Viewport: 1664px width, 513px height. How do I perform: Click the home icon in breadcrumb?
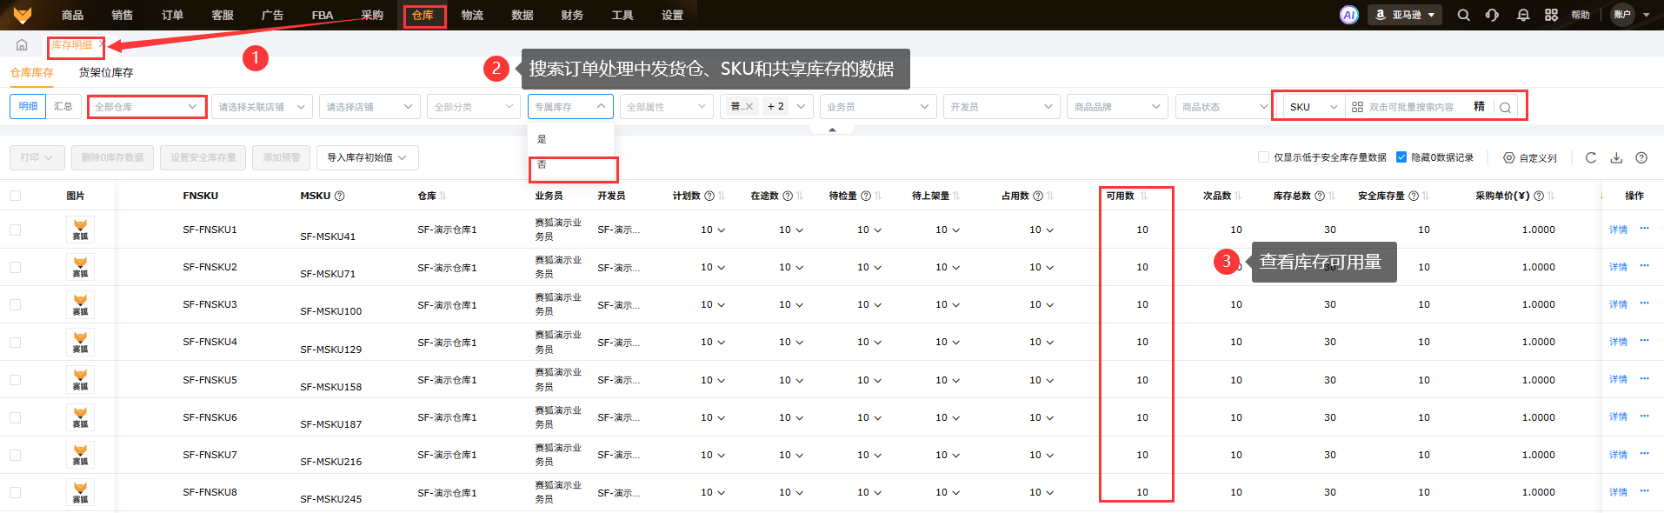coord(22,45)
